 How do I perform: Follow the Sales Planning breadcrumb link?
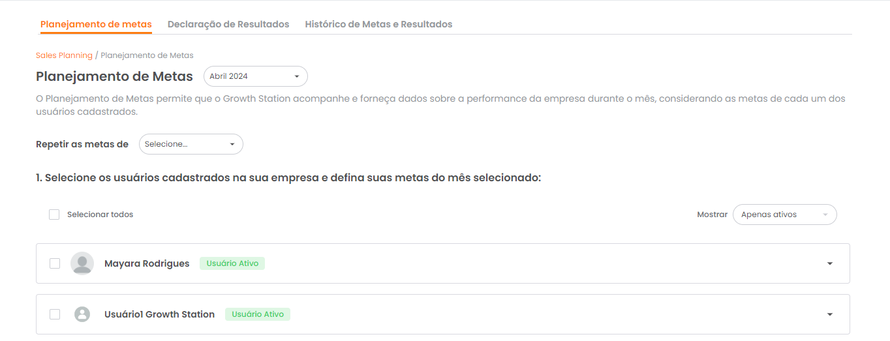pos(64,55)
